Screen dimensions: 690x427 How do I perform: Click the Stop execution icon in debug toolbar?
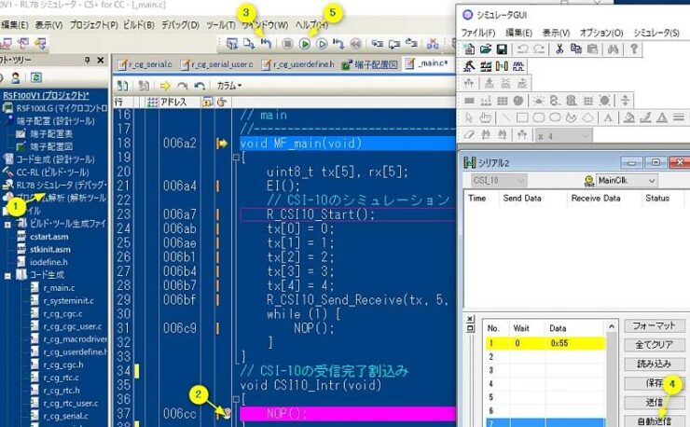pyautogui.click(x=287, y=43)
